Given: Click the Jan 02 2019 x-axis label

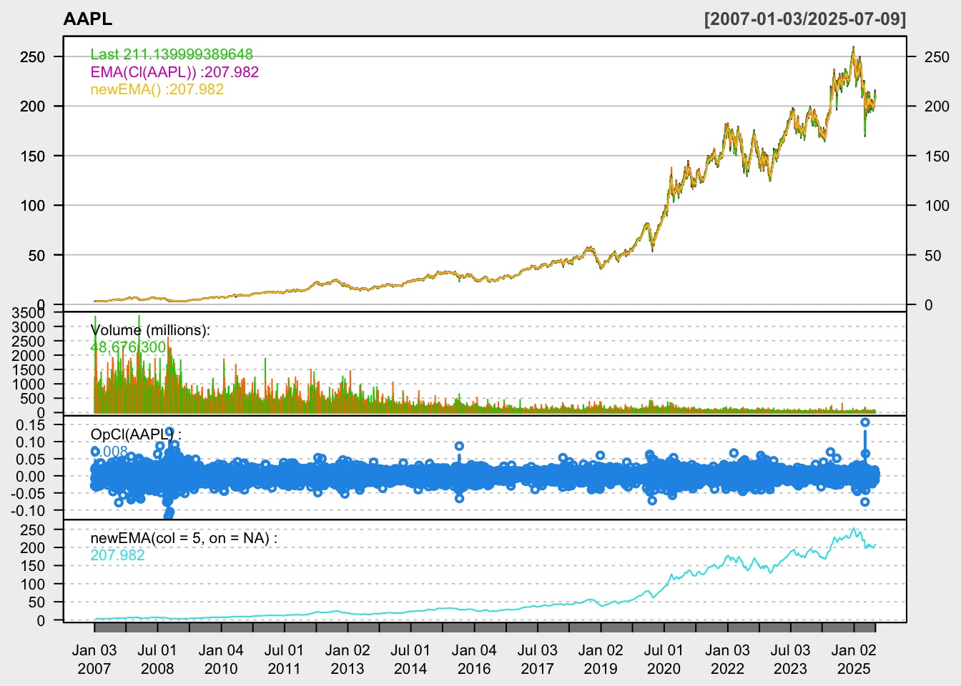Looking at the screenshot, I should (x=601, y=660).
